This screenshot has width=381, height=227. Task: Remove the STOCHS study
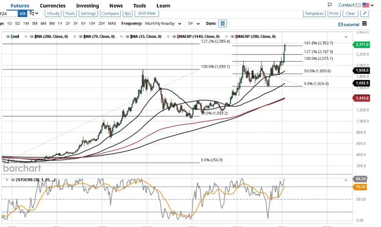7,180
